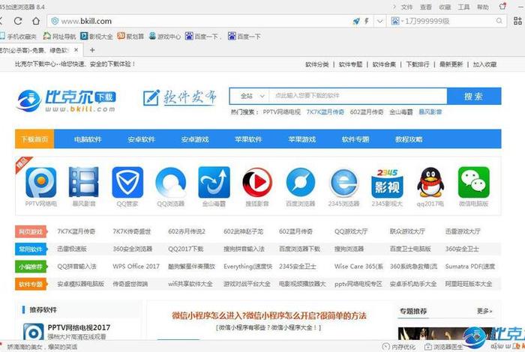Select the 安卓游戏 nav tab
This screenshot has height=352, width=525.
coord(195,139)
